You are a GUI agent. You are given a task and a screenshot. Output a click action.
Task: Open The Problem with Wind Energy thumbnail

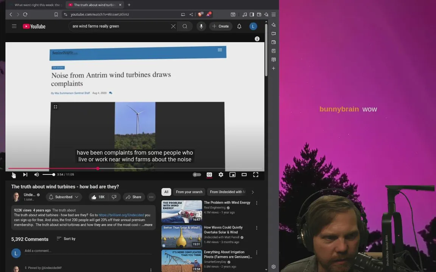(182, 212)
